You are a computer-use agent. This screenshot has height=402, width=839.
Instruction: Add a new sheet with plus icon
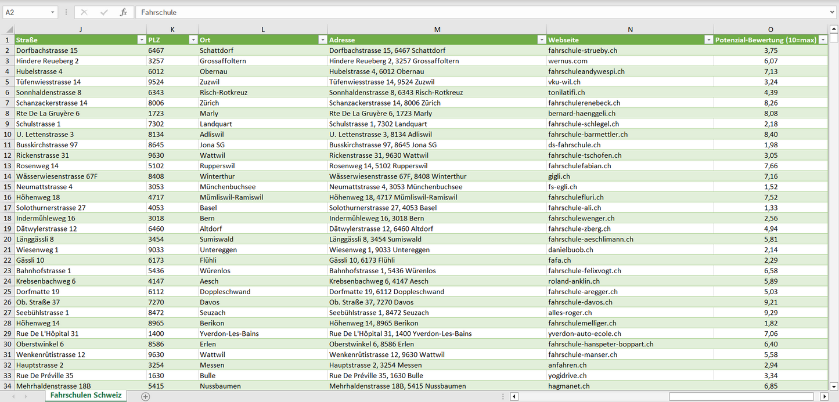(x=146, y=397)
